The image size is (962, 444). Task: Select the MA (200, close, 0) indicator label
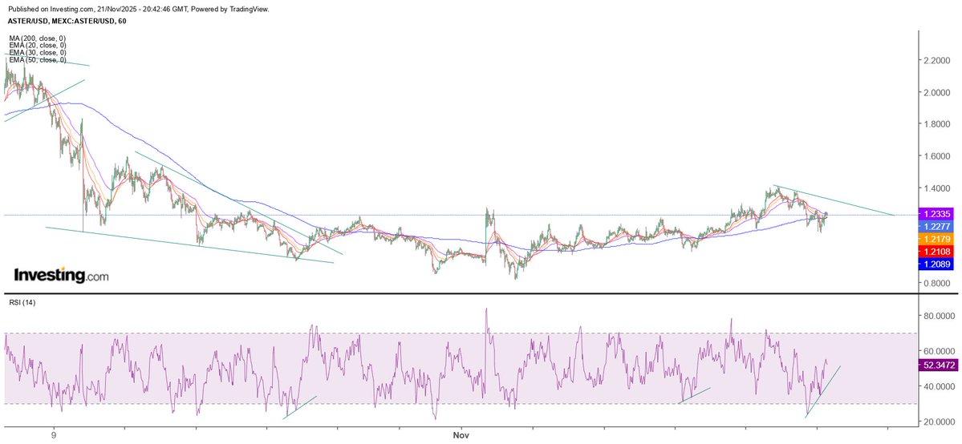[38, 38]
